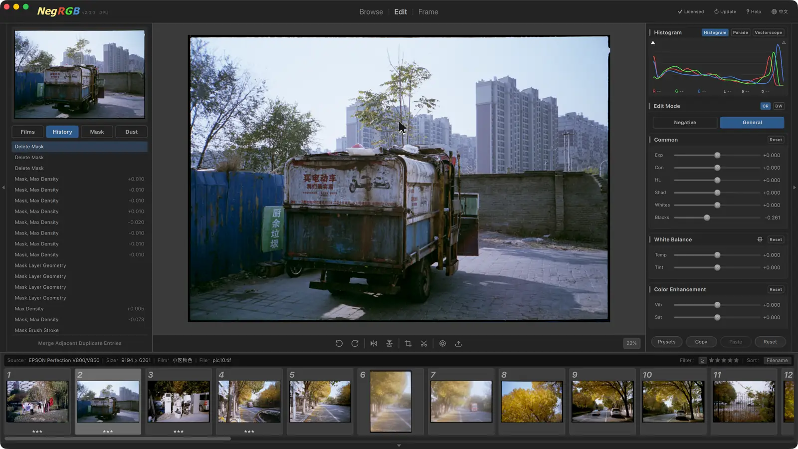Open the filter comparison operator dropdown
The width and height of the screenshot is (798, 449).
(x=702, y=360)
